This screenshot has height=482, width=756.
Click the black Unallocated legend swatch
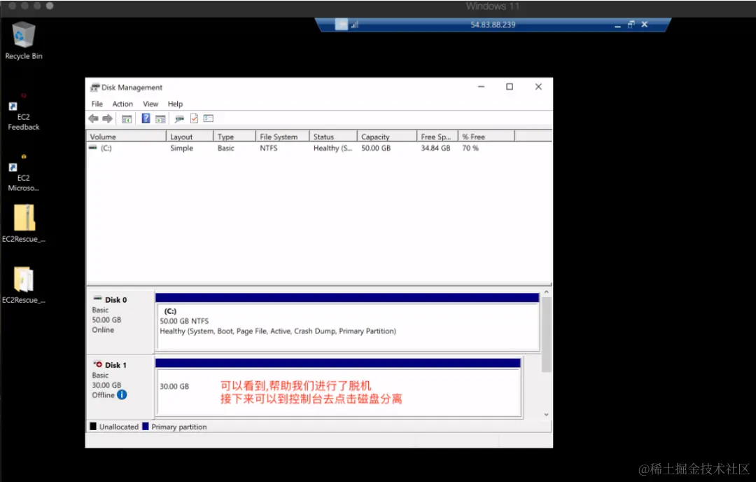tap(93, 427)
